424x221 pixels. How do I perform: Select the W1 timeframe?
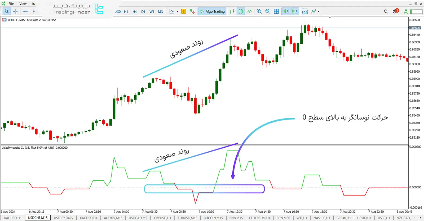point(152,12)
